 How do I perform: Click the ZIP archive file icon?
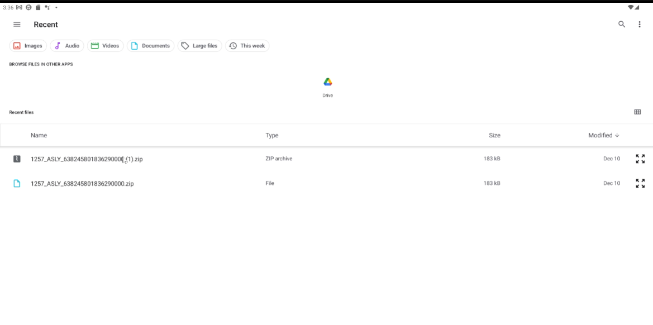(x=17, y=159)
